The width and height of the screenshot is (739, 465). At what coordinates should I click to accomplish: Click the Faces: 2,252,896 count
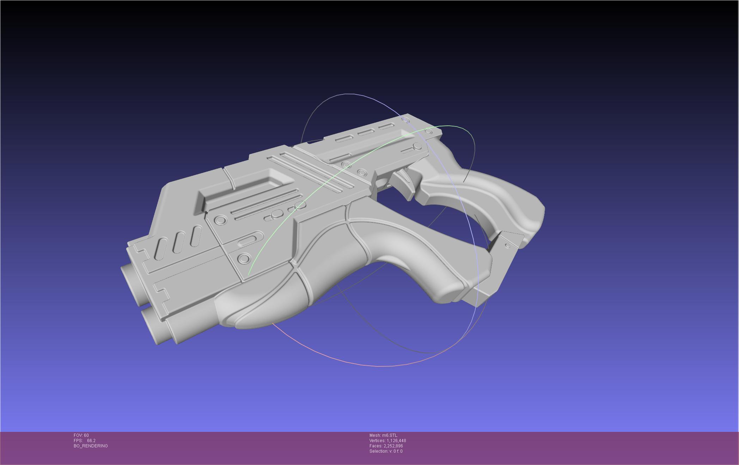pos(386,446)
